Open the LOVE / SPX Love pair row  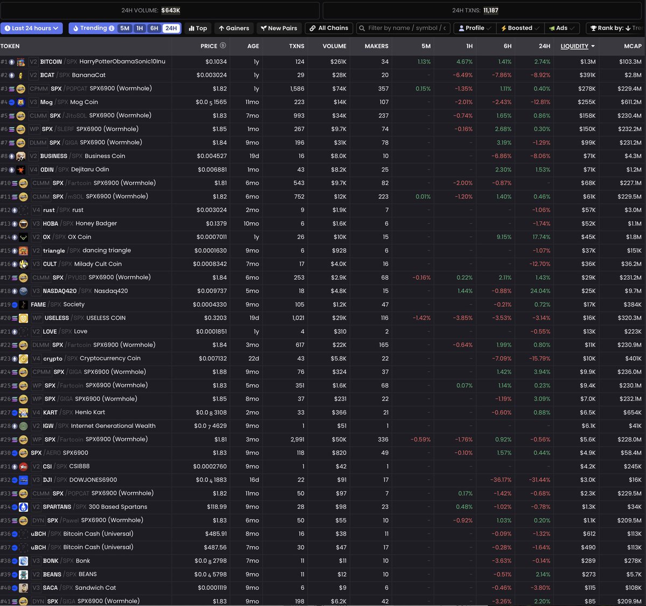coord(323,332)
